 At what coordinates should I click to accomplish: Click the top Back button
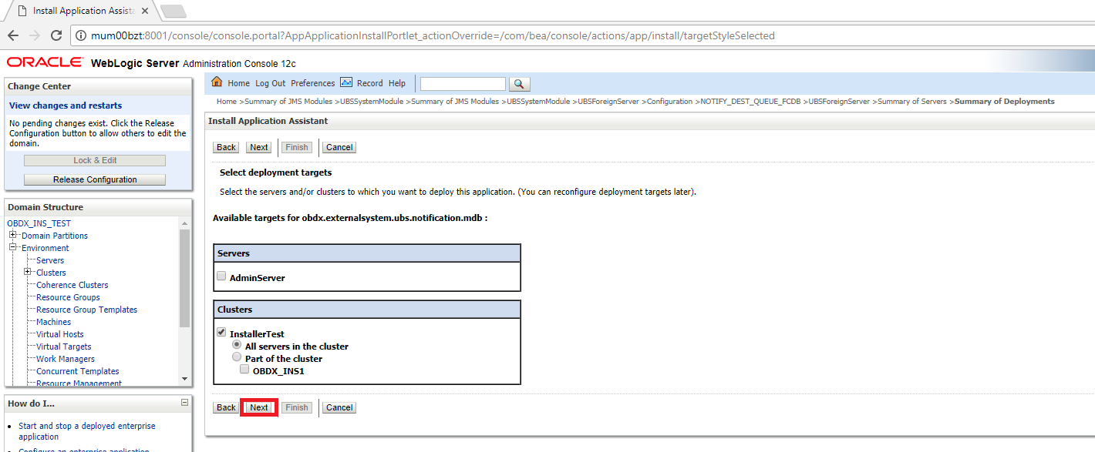coord(226,147)
